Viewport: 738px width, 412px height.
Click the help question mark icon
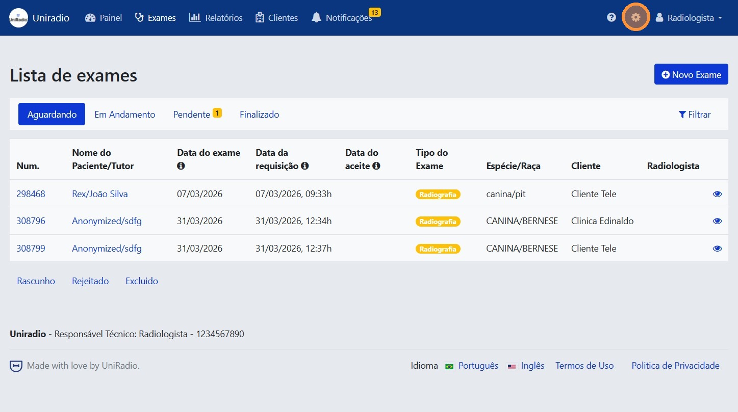pyautogui.click(x=612, y=17)
